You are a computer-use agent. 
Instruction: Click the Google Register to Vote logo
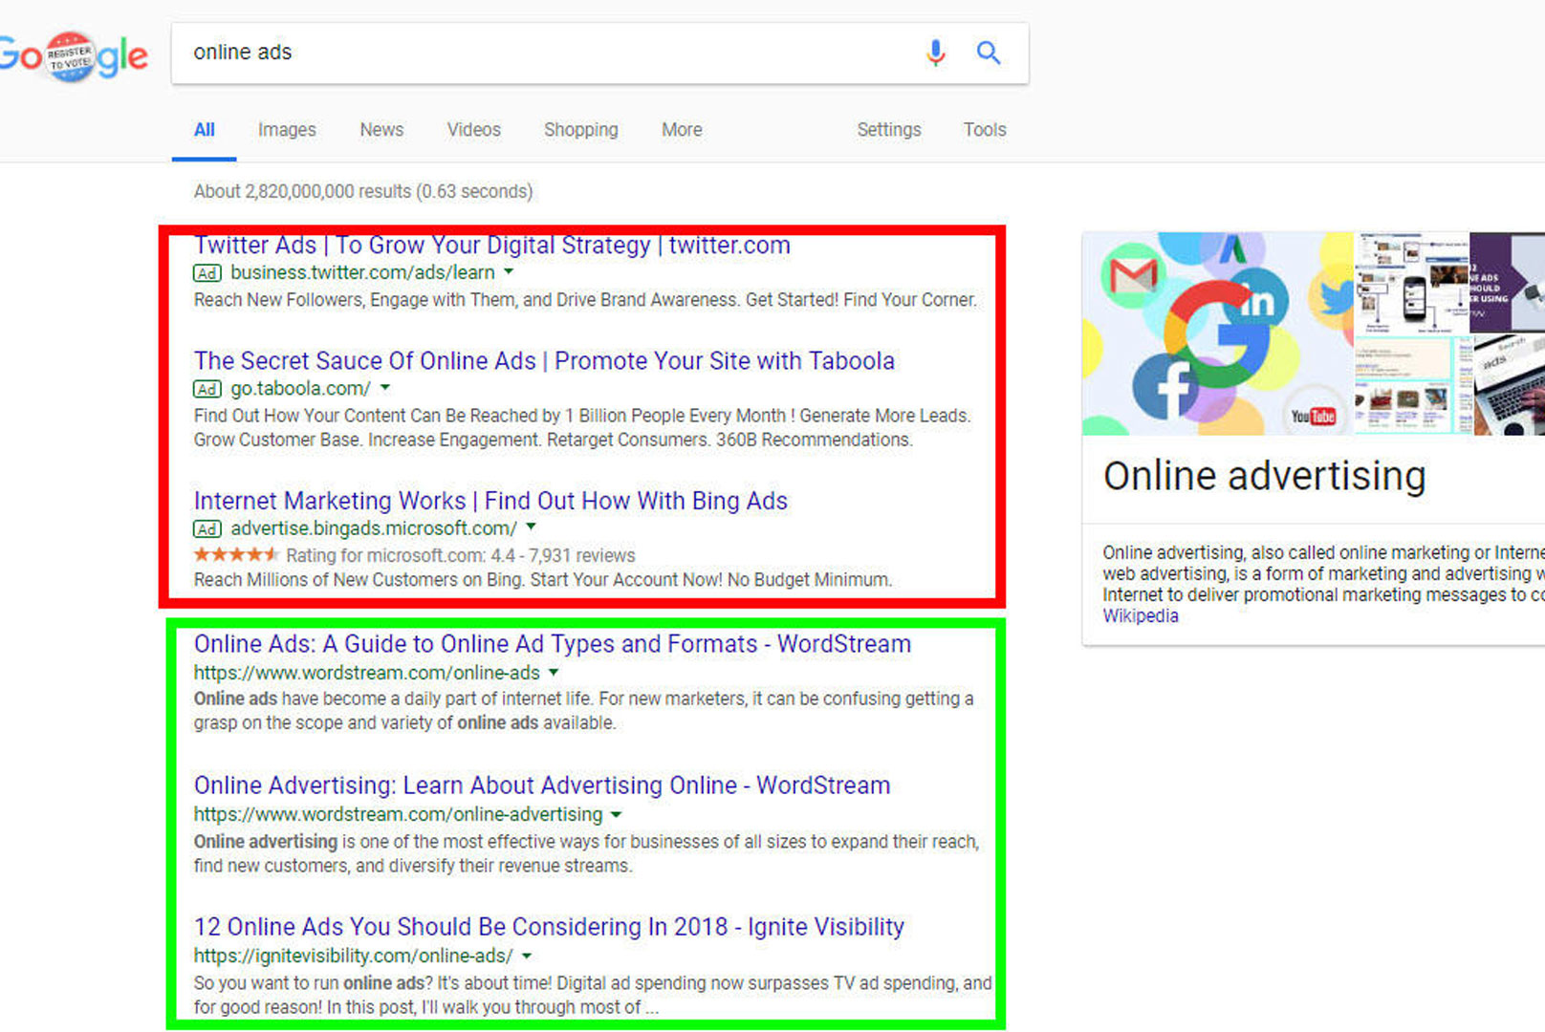click(x=74, y=56)
